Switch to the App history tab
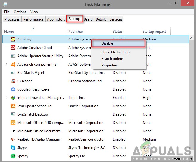Screen dimensions: 196x162 56,19
